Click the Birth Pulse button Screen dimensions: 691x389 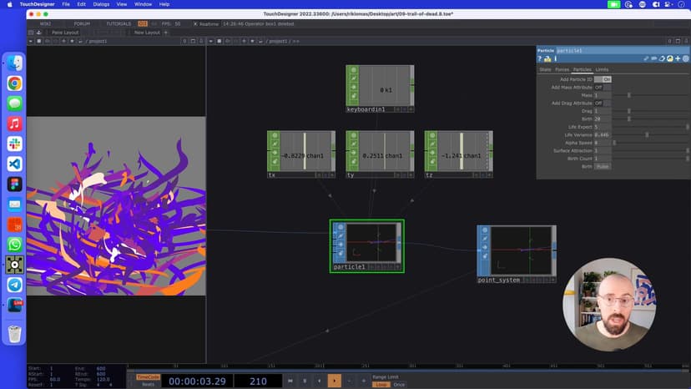tap(602, 166)
